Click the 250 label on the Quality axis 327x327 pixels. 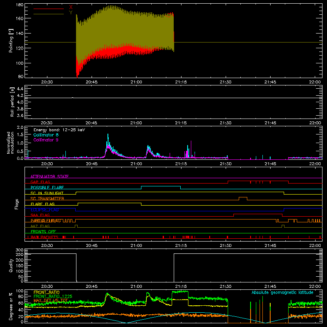click(x=20, y=254)
